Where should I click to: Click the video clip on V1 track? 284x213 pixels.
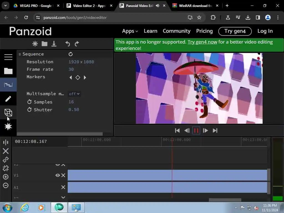coord(167,175)
